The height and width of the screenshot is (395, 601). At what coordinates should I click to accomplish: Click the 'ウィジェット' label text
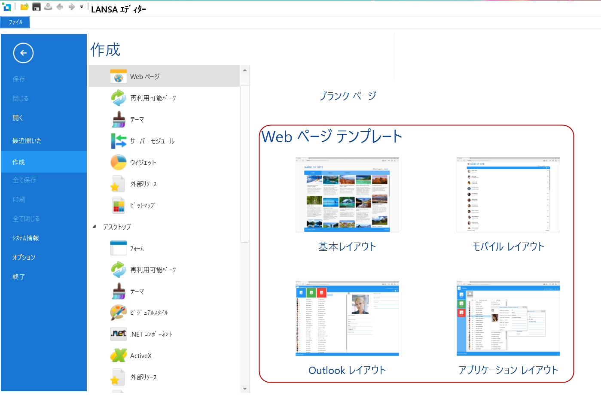pyautogui.click(x=143, y=162)
